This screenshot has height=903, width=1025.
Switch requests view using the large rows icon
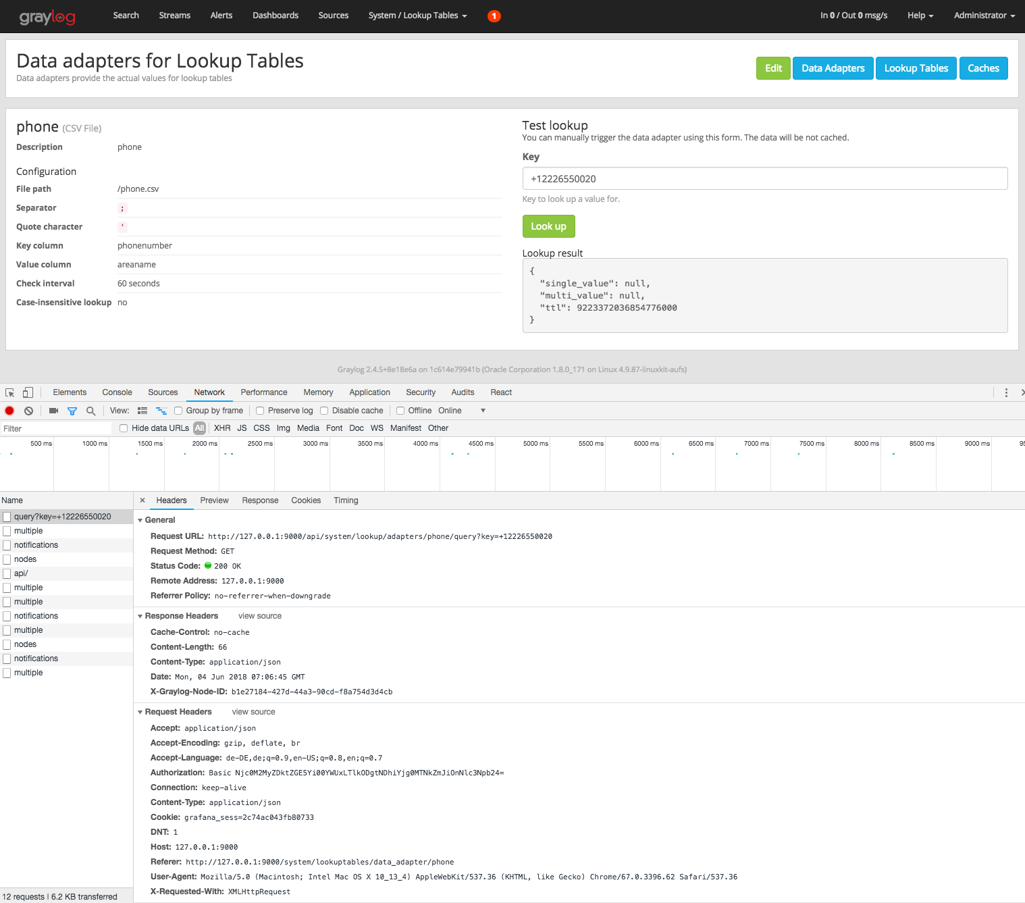[142, 410]
